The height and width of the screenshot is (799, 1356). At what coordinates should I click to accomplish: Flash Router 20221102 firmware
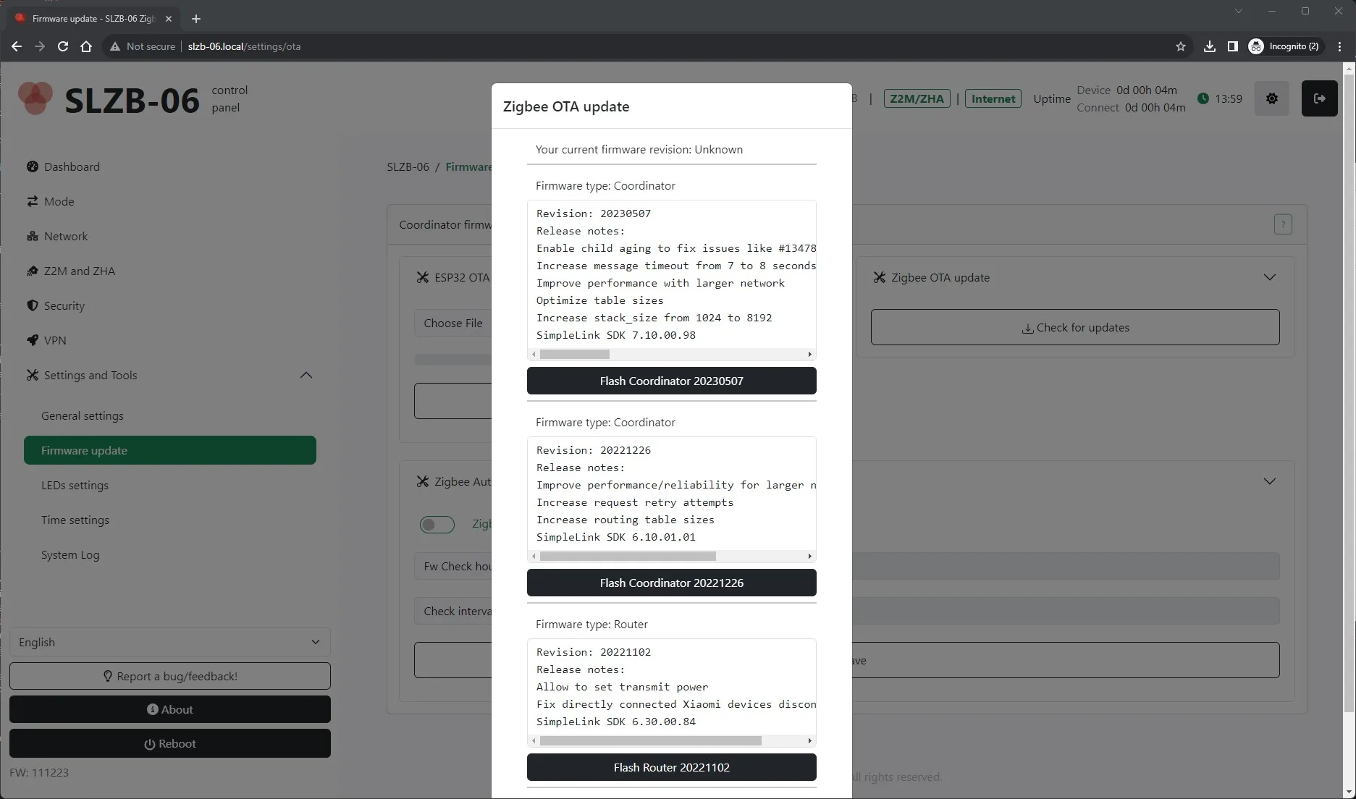coord(671,768)
